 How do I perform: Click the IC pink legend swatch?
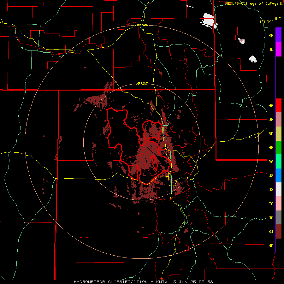pos(279,204)
